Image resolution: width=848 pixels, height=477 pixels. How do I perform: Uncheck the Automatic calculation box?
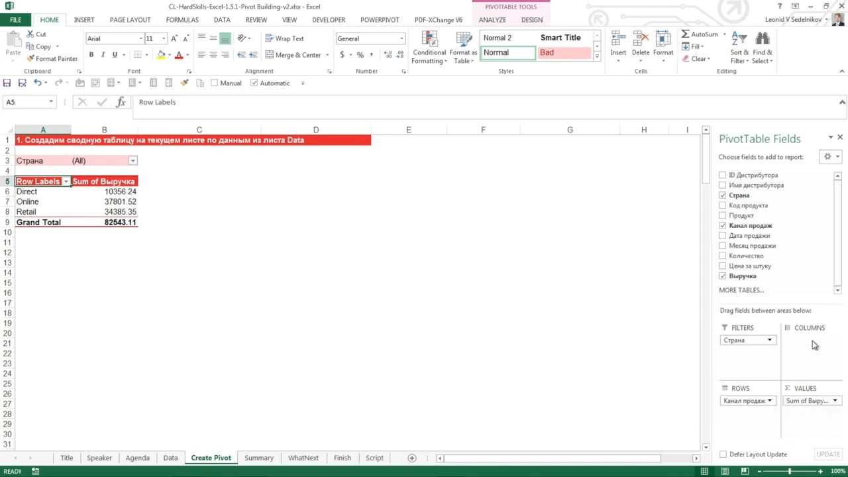pos(254,83)
